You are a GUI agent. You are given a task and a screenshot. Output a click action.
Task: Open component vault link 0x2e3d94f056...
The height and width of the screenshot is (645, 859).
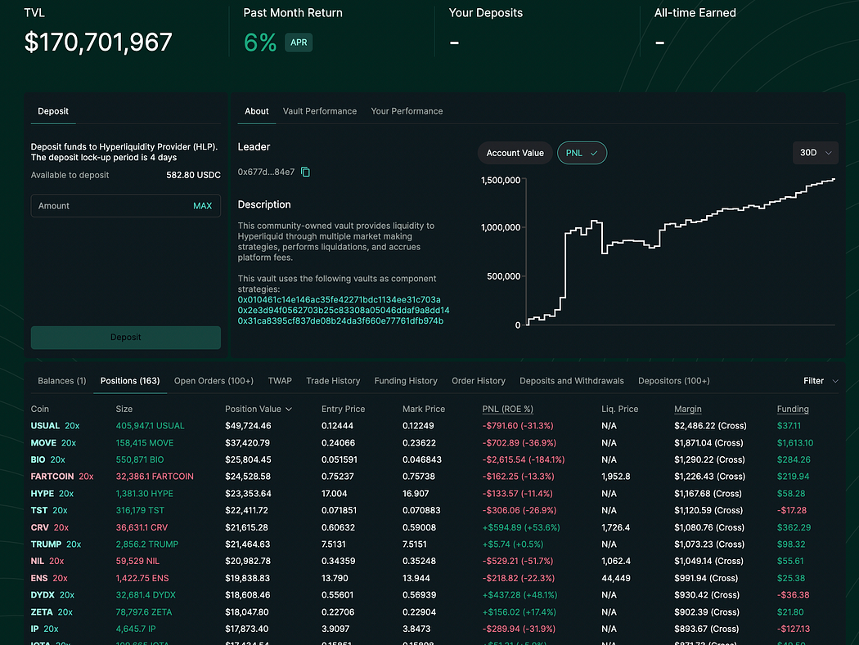[344, 311]
